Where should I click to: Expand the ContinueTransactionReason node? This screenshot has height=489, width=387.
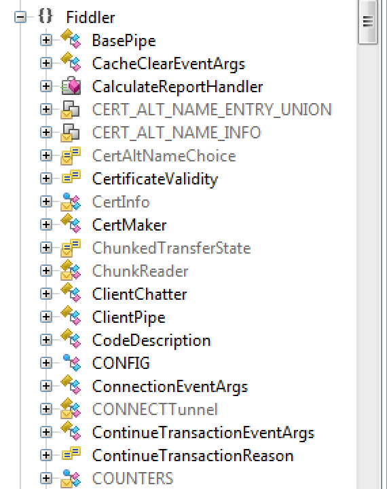[x=46, y=455]
